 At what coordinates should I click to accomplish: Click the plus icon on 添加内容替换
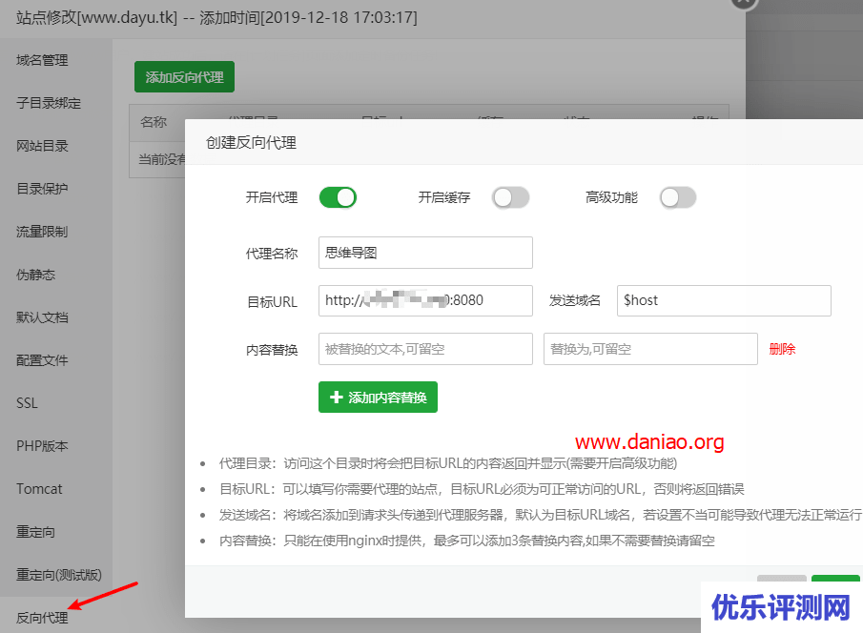click(337, 397)
